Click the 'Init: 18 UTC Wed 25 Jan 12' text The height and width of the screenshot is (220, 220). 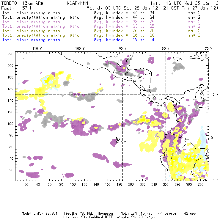point(184,3)
